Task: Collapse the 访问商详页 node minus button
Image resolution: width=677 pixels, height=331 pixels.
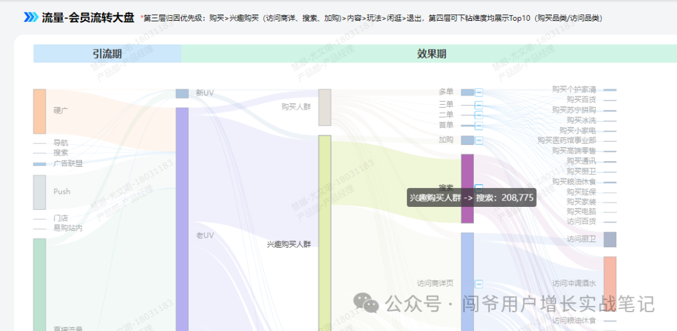Action: pyautogui.click(x=479, y=284)
